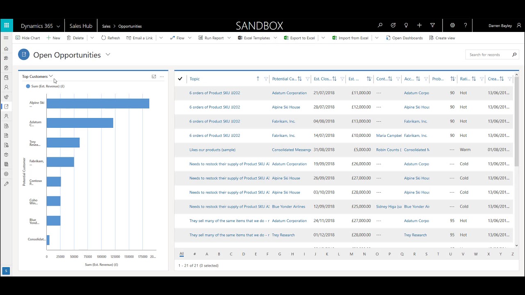The height and width of the screenshot is (295, 525).
Task: Expand Run Report dropdown chevron
Action: point(229,38)
